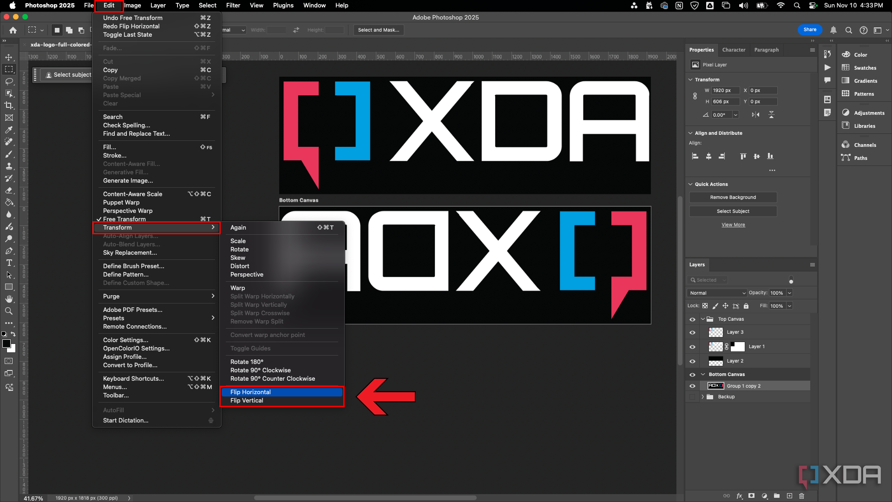Click the Home icon in options bar
892x502 pixels.
13,30
